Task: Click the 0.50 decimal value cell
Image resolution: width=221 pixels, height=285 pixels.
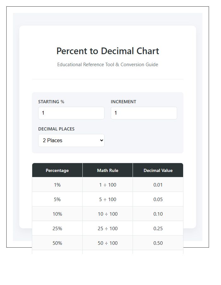Action: pos(158,243)
